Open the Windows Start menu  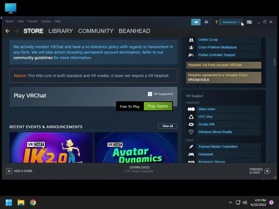click(9, 202)
